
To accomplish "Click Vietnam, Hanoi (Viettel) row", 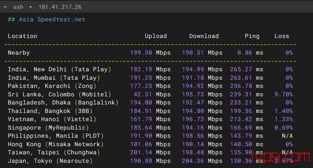I will click(x=150, y=119).
